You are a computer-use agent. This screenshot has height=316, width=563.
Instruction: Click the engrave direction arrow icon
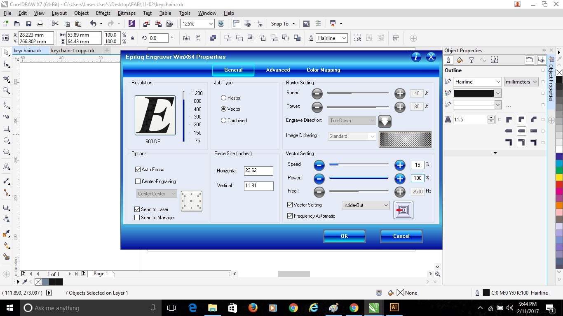coord(385,121)
